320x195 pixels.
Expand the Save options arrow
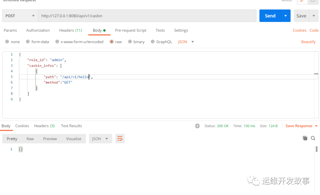pyautogui.click(x=314, y=16)
